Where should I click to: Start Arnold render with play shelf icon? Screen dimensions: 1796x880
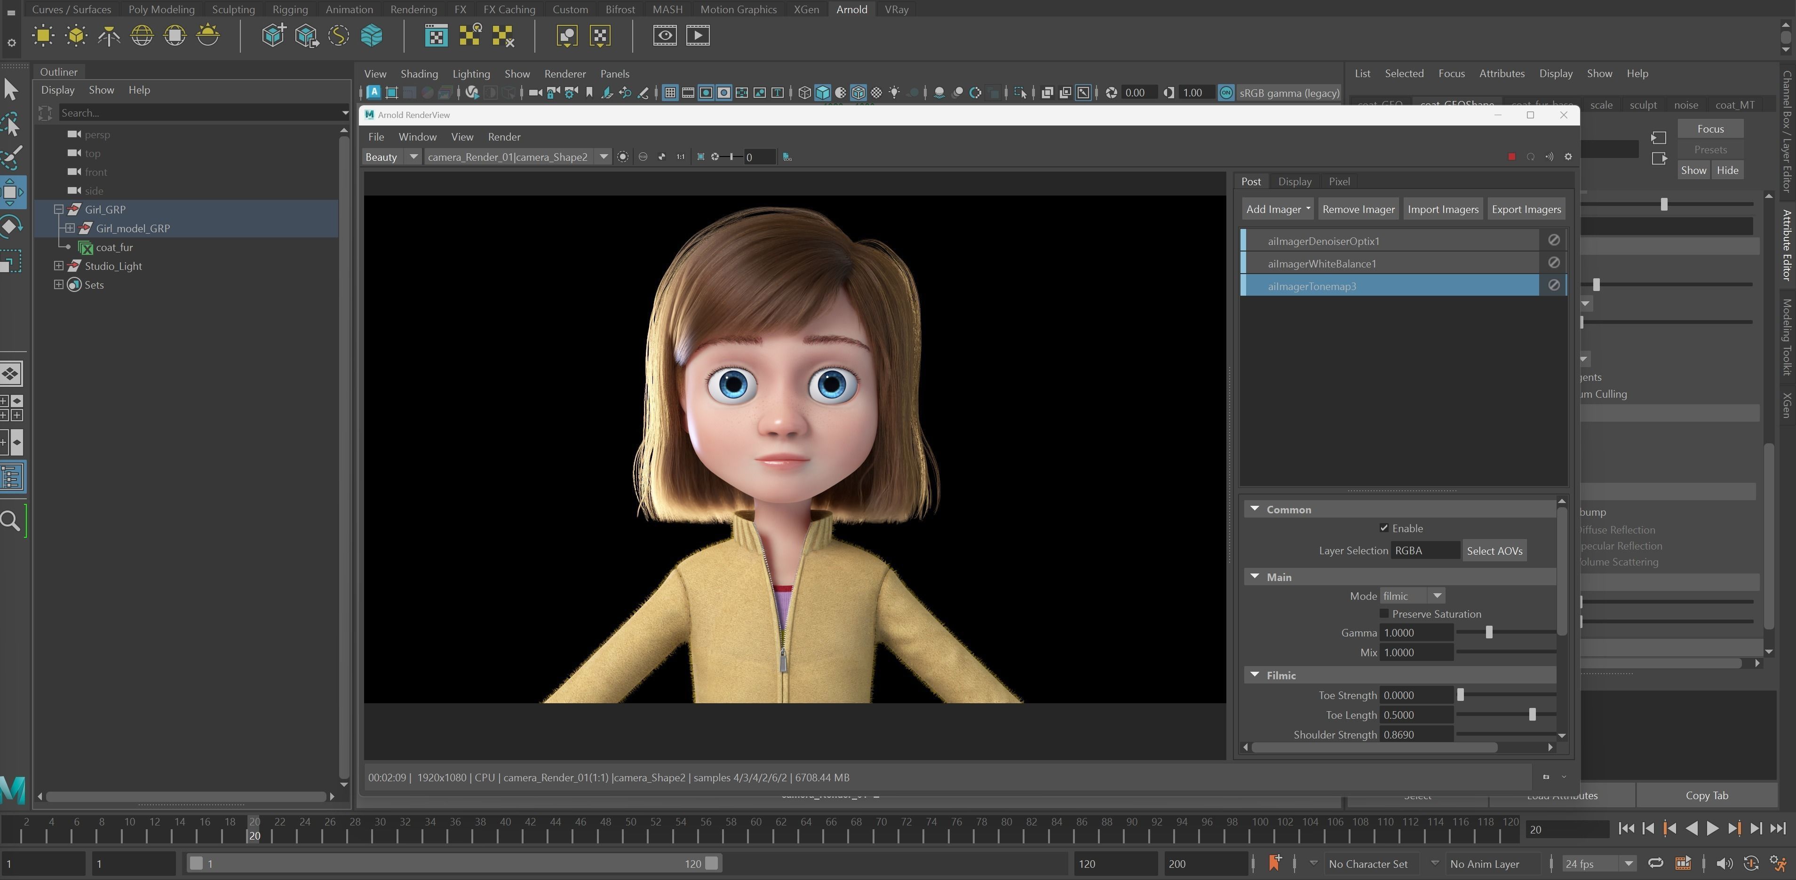(x=698, y=36)
